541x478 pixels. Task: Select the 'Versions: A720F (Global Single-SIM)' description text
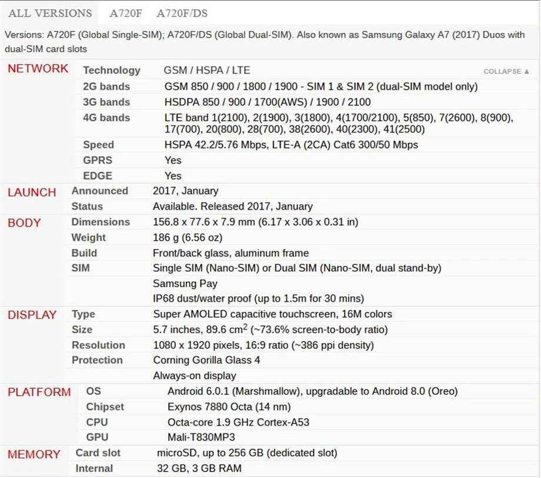265,42
